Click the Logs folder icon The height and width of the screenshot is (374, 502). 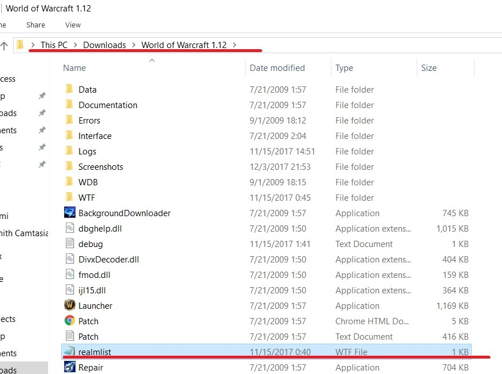pos(69,151)
